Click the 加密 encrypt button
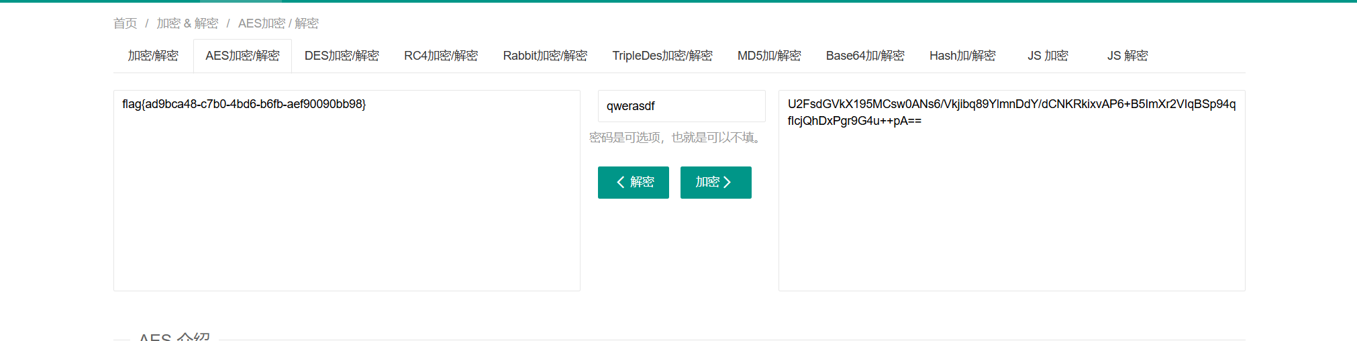This screenshot has height=341, width=1357. click(x=715, y=183)
